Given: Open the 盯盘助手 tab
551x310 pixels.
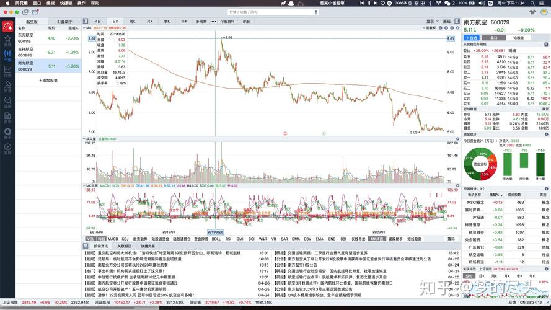Looking at the screenshot, I should click(x=64, y=22).
